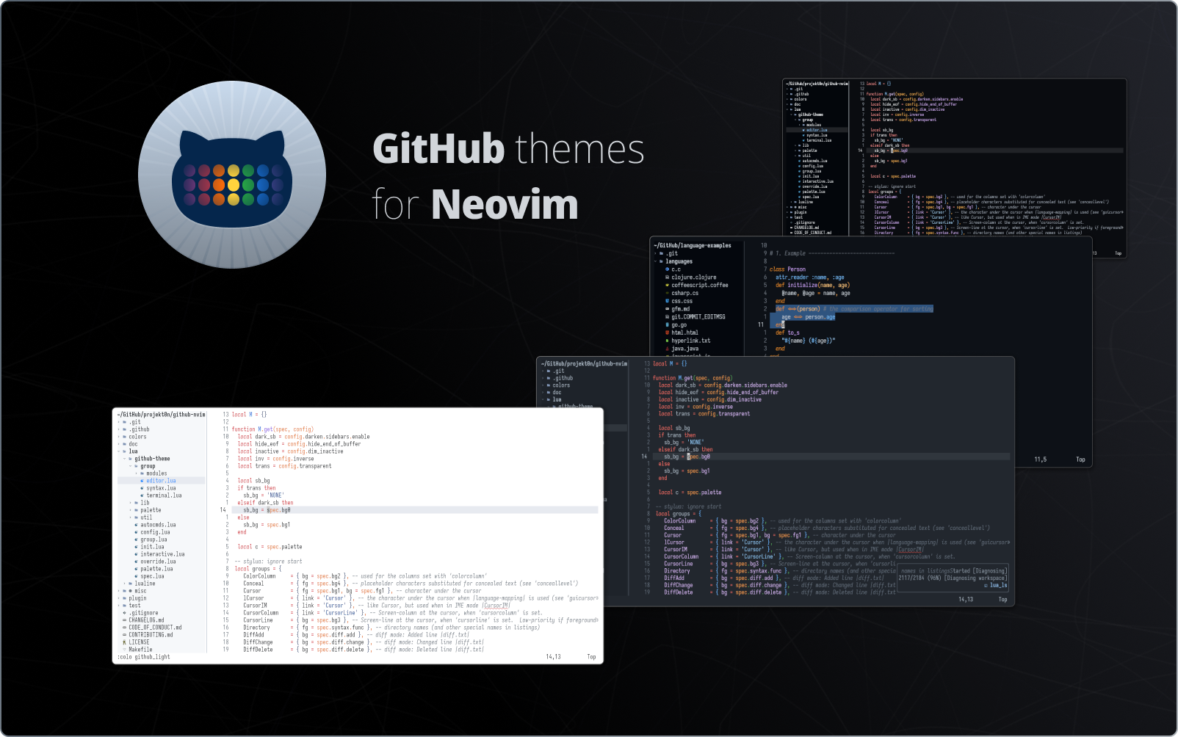
Task: Click '14,13' cursor position in light-theme window
Action: click(x=553, y=657)
